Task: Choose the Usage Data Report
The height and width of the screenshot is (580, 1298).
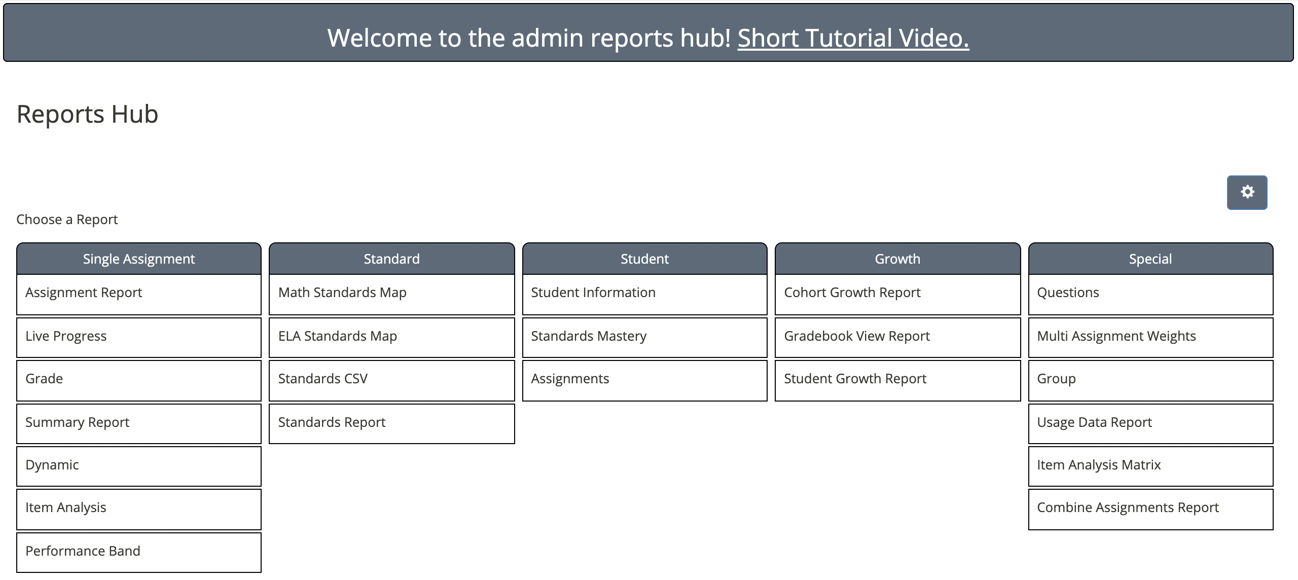Action: tap(1150, 423)
